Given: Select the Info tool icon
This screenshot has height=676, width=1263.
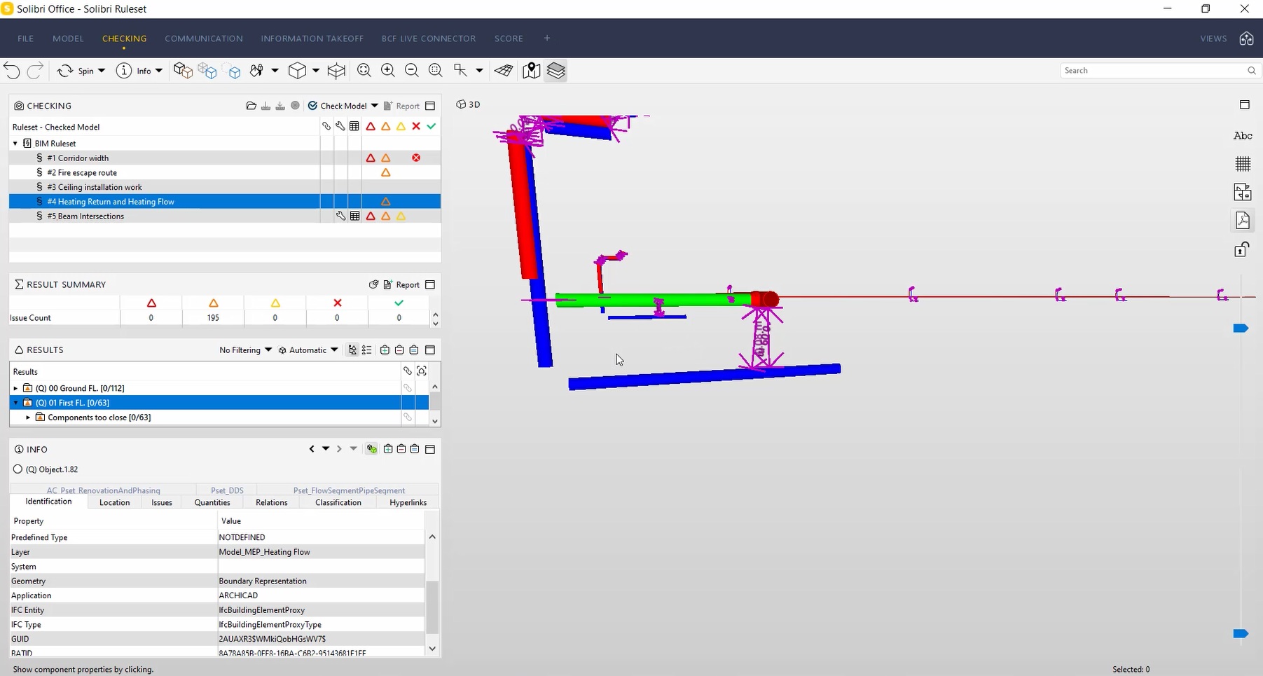Looking at the screenshot, I should coord(124,71).
